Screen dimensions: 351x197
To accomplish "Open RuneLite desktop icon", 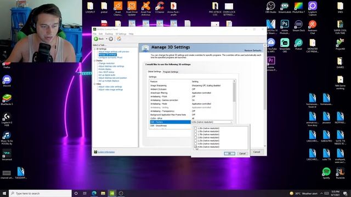I will [340, 173].
